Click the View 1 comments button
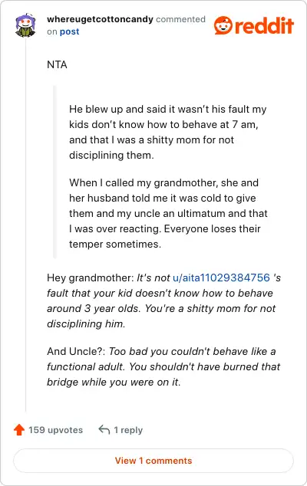Viewport: 307px width, 486px height. (x=153, y=461)
